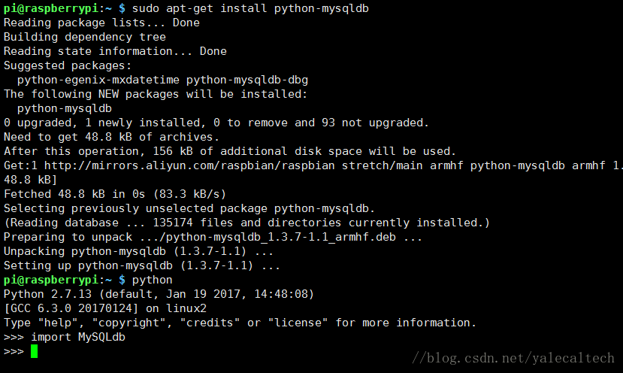This screenshot has width=623, height=373.
Task: Click the "python" command after second prompt
Action: 152,280
